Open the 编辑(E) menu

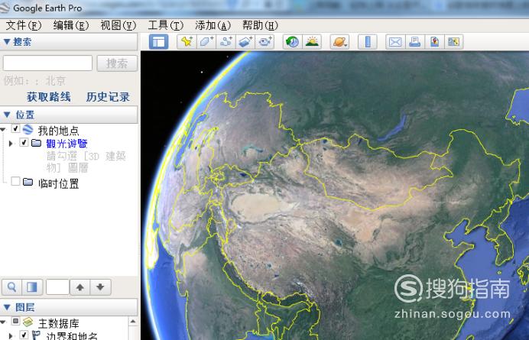click(71, 25)
